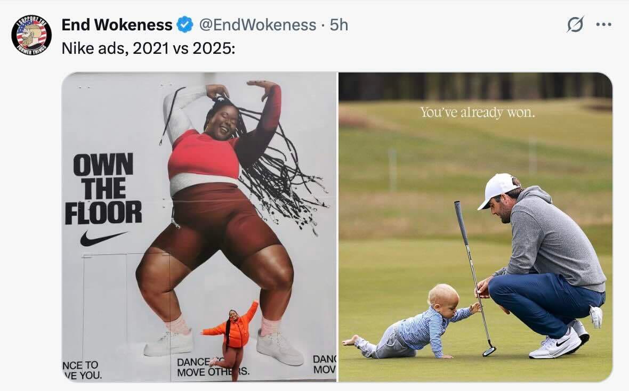Visit the @EndWokeness handle link
The width and height of the screenshot is (629, 391).
pos(257,25)
